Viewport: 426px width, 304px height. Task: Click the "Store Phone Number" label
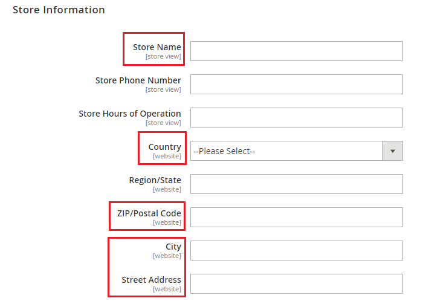coord(138,80)
